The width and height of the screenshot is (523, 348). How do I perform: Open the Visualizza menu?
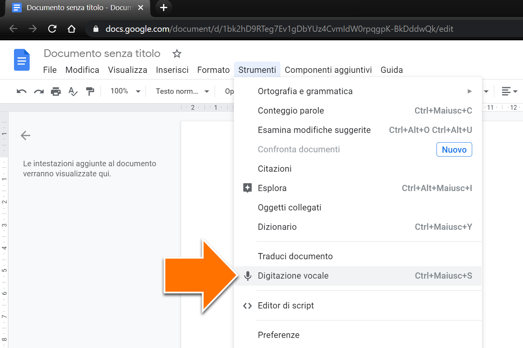pyautogui.click(x=128, y=70)
